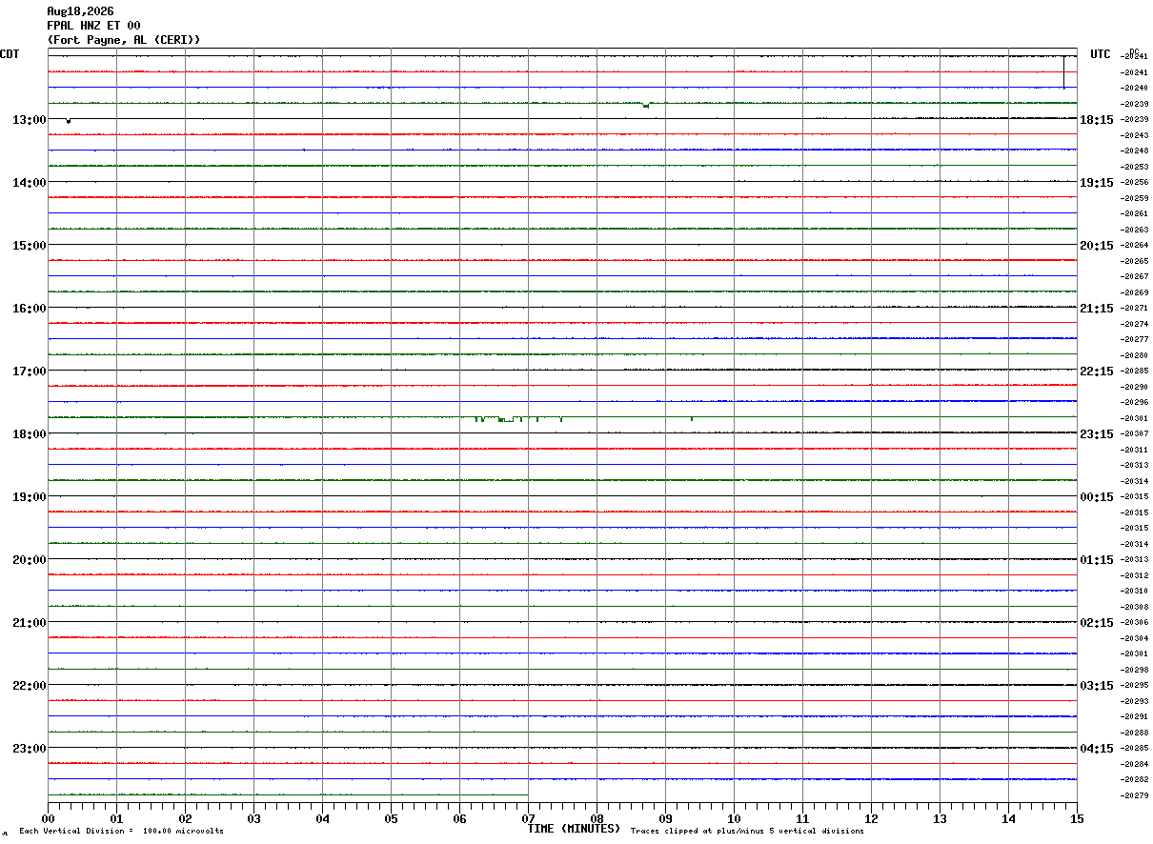1153x844 pixels.
Task: Select the 15 minute tick label
Action: click(1077, 818)
